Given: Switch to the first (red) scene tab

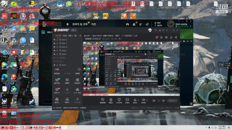Looking at the screenshot, I should click(58, 36).
